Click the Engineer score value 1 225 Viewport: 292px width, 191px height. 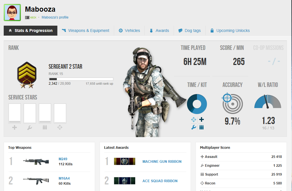(x=277, y=166)
